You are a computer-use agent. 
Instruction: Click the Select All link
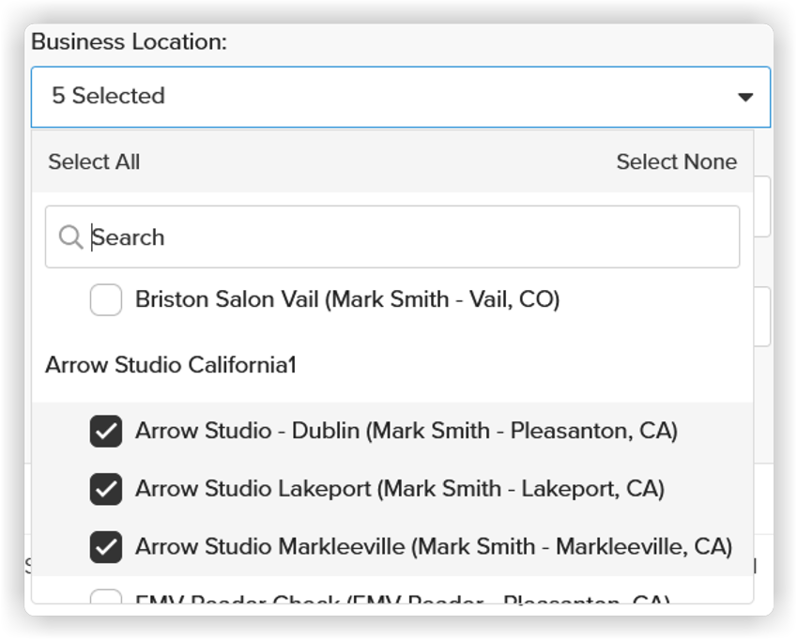coord(94,162)
